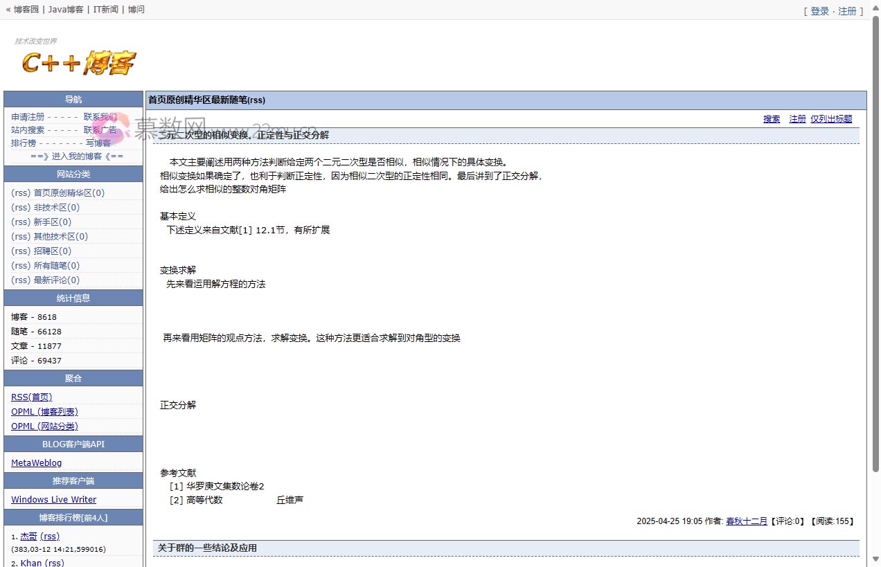Image resolution: width=881 pixels, height=567 pixels.
Task: Toggle 仅列出标题 view mode
Action: (831, 118)
